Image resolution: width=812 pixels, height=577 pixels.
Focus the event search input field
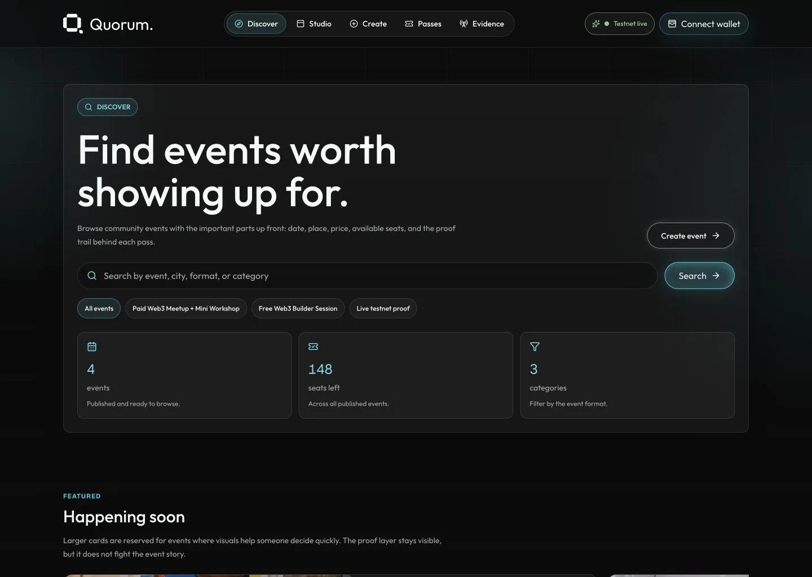tap(367, 276)
